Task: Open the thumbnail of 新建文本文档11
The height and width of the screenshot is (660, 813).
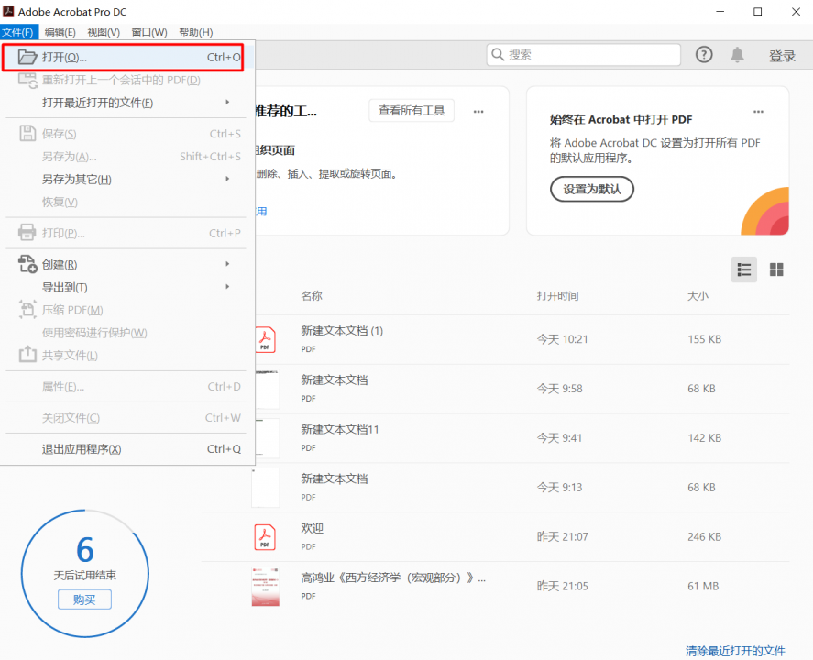Action: click(266, 438)
